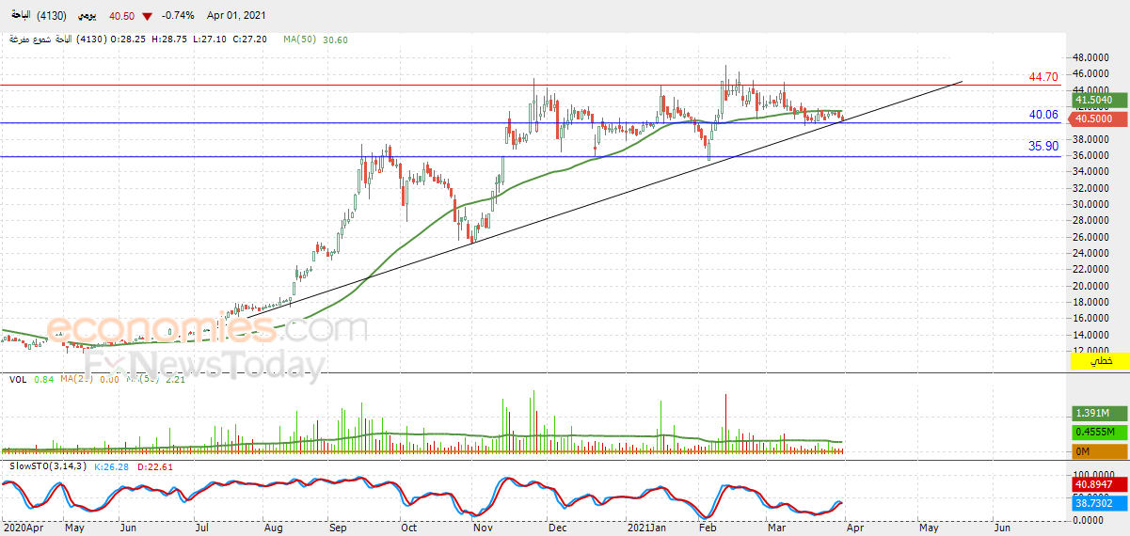Click the red down-arrow price change icon
The height and width of the screenshot is (536, 1130).
click(147, 16)
